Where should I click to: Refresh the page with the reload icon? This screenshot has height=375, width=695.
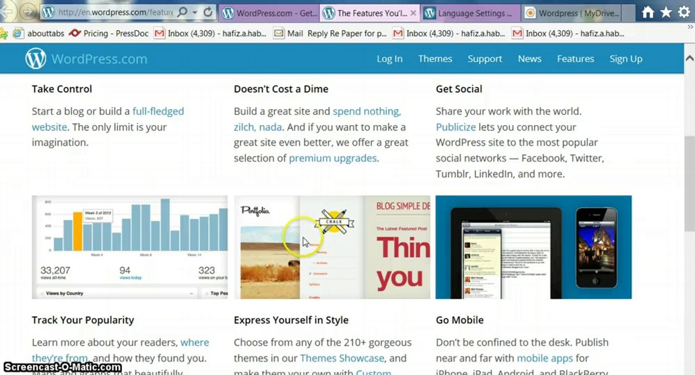coord(208,12)
